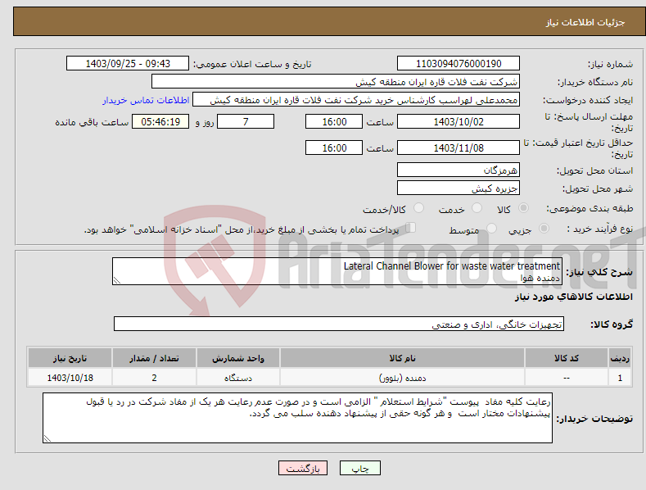Image resolution: width=646 pixels, height=490 pixels.
Task: Click the جزئیات اطلاعات نیاز header title
Action: click(585, 22)
